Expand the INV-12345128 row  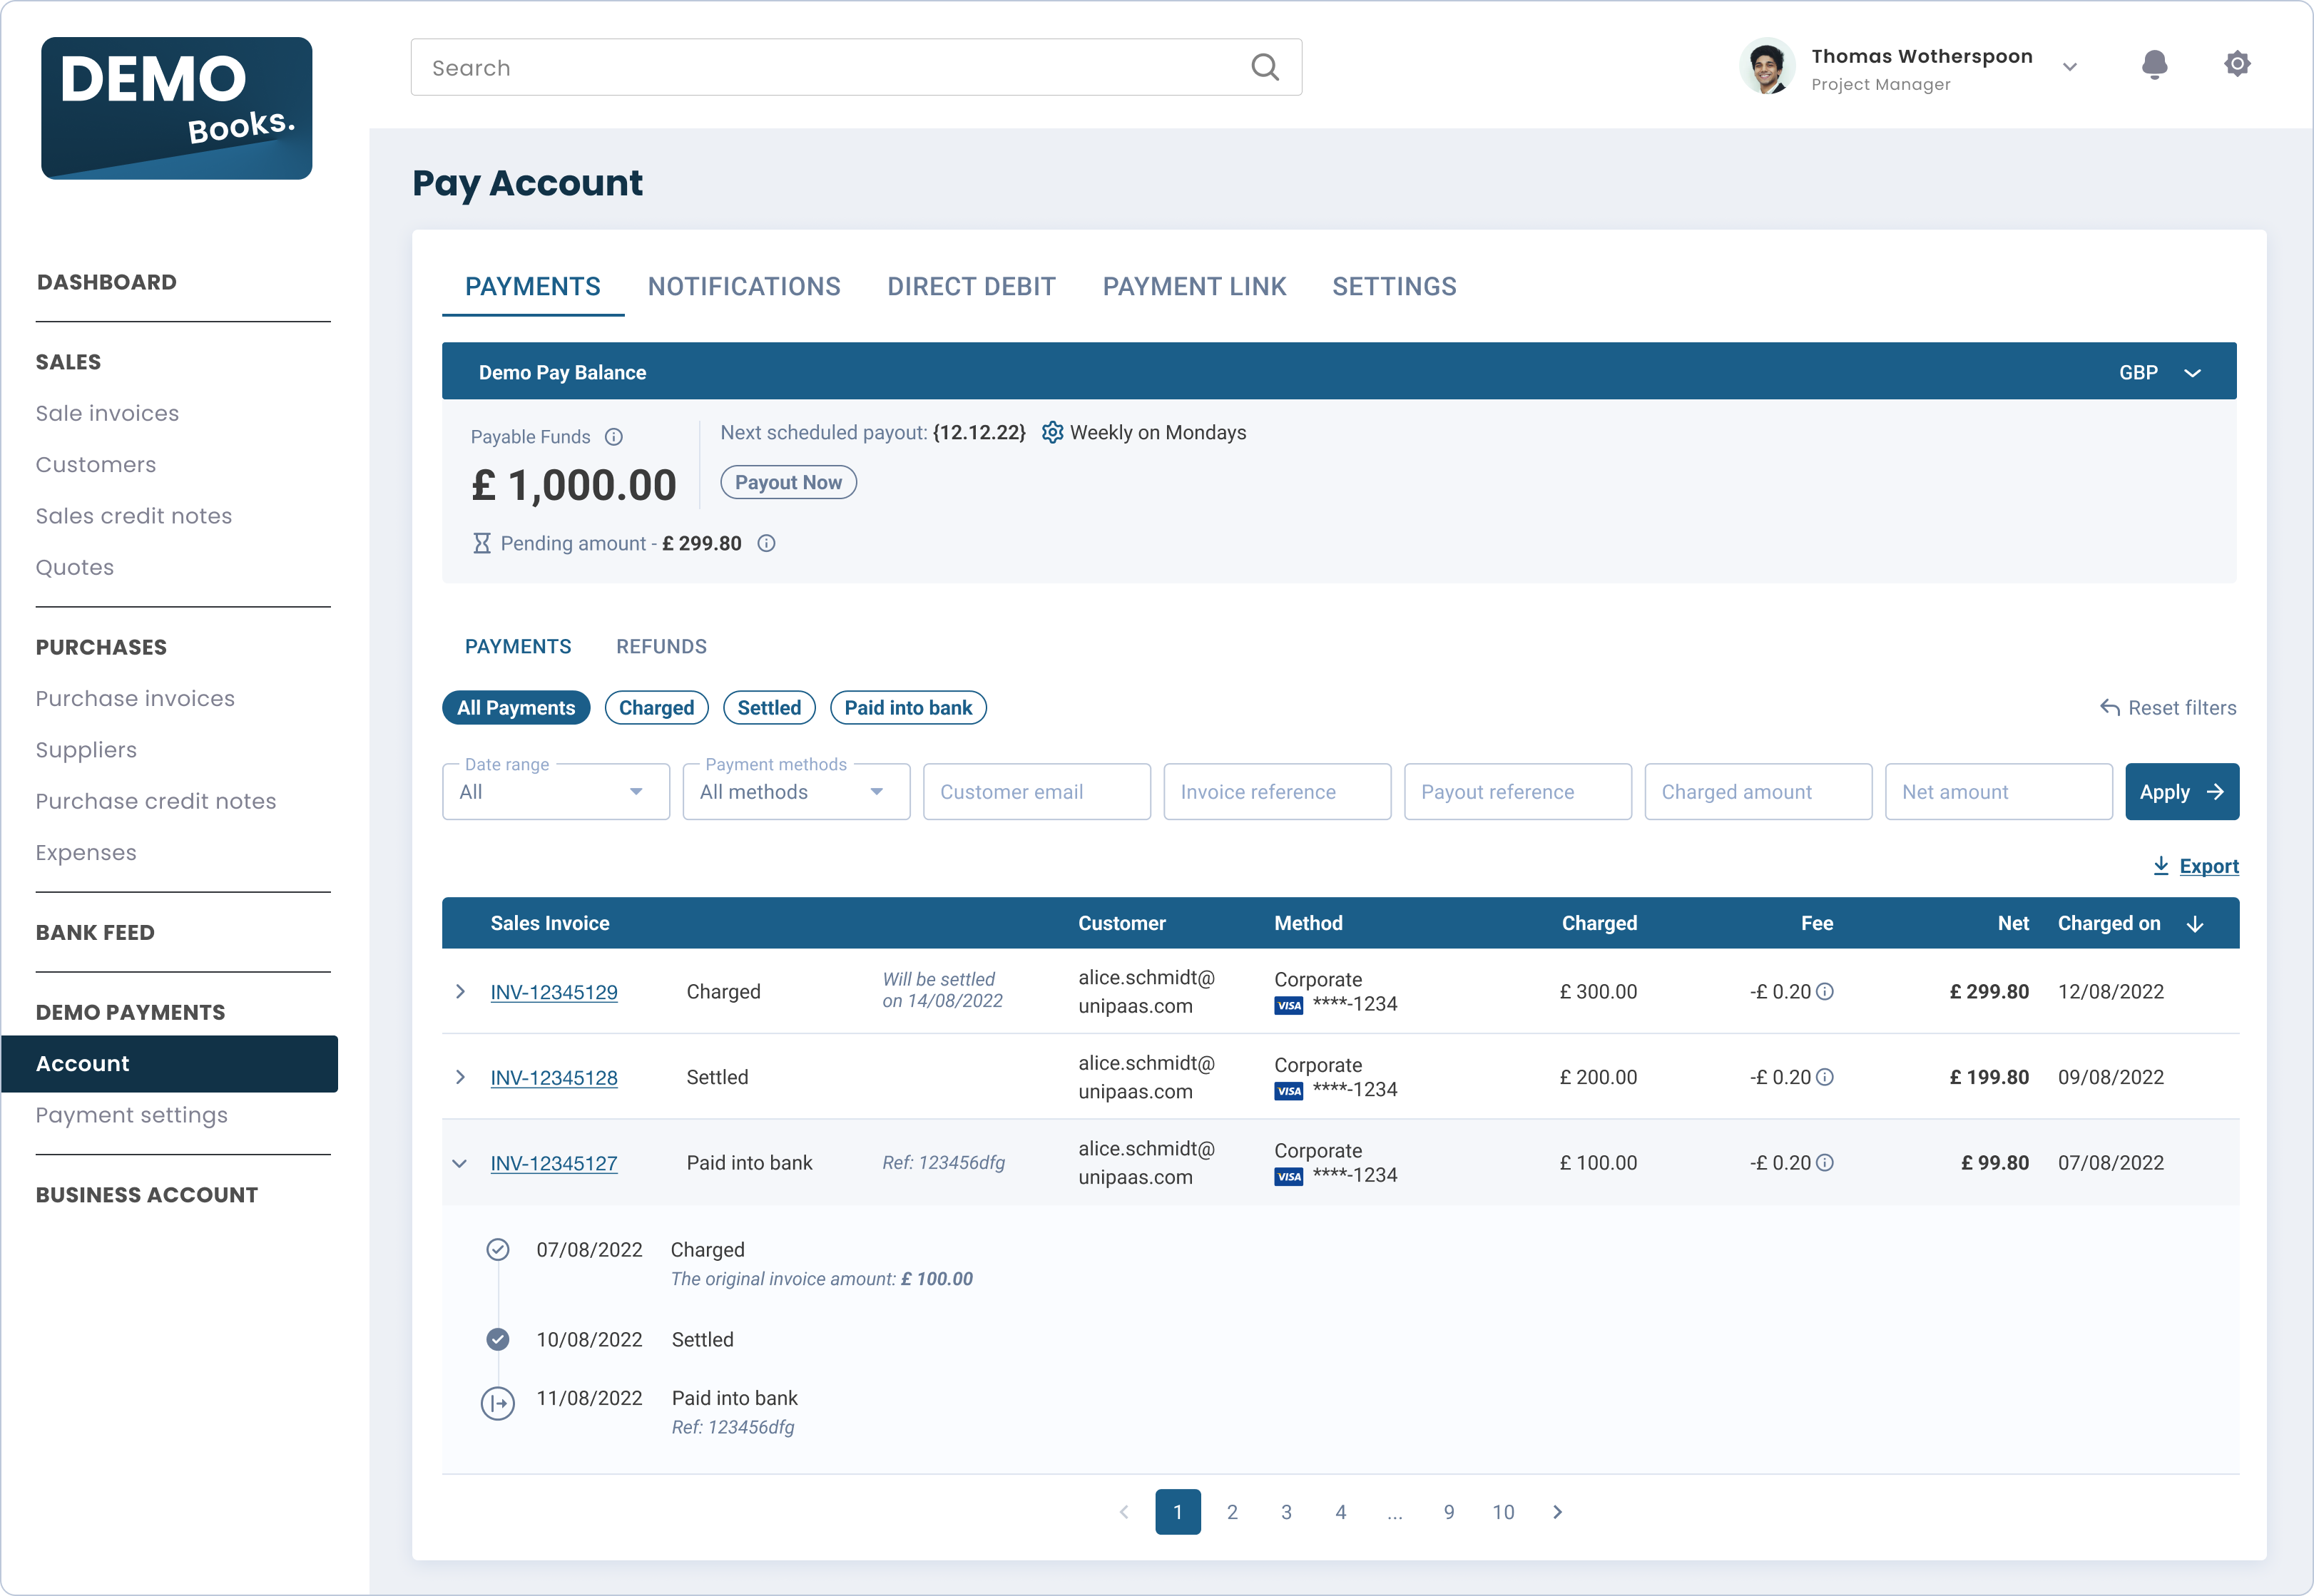point(460,1077)
